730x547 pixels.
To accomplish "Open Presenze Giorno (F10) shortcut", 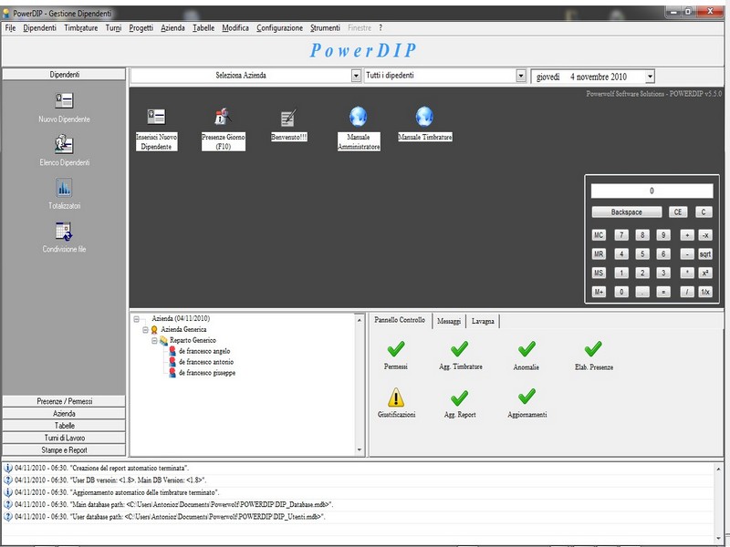I will (223, 117).
